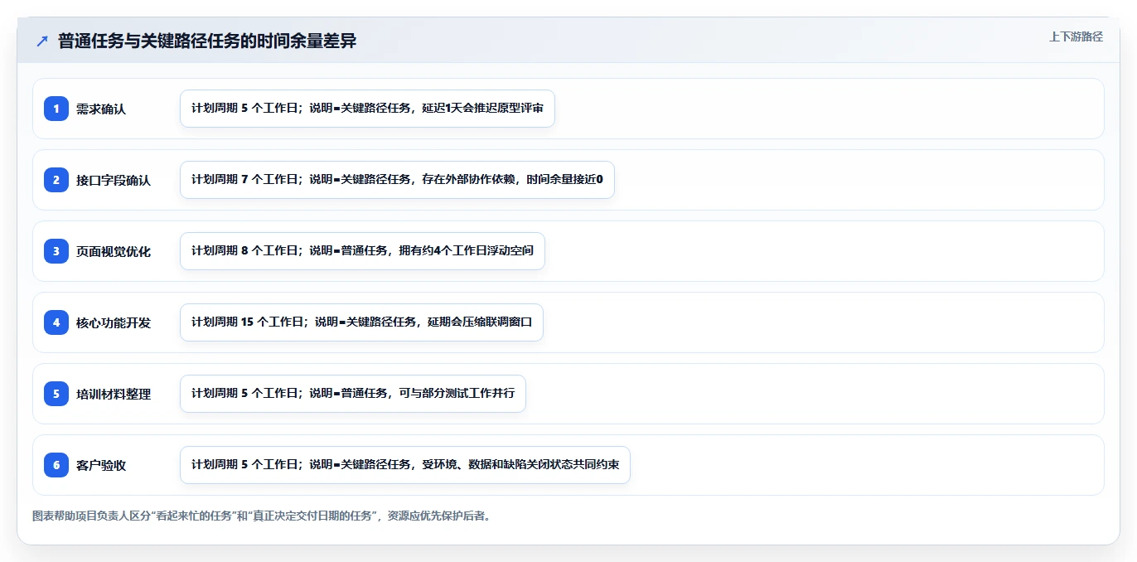Open the description box mentioning 4个工作日浮动空间

(362, 251)
